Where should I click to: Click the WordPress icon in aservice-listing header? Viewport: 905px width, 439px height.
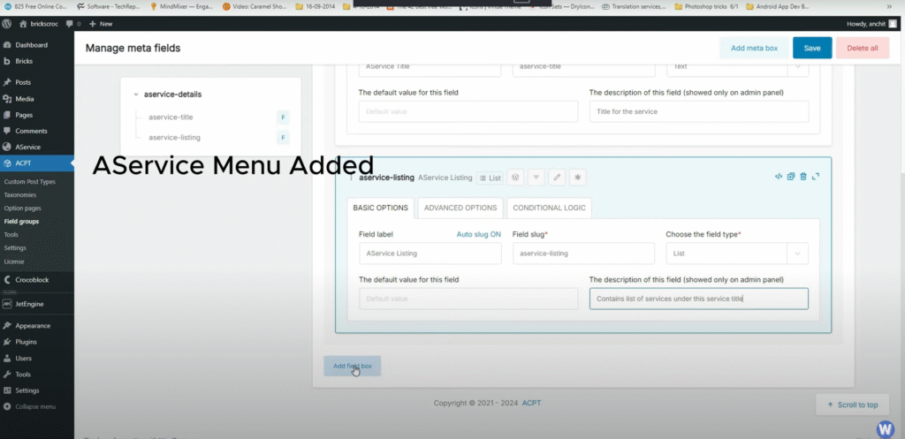[515, 178]
